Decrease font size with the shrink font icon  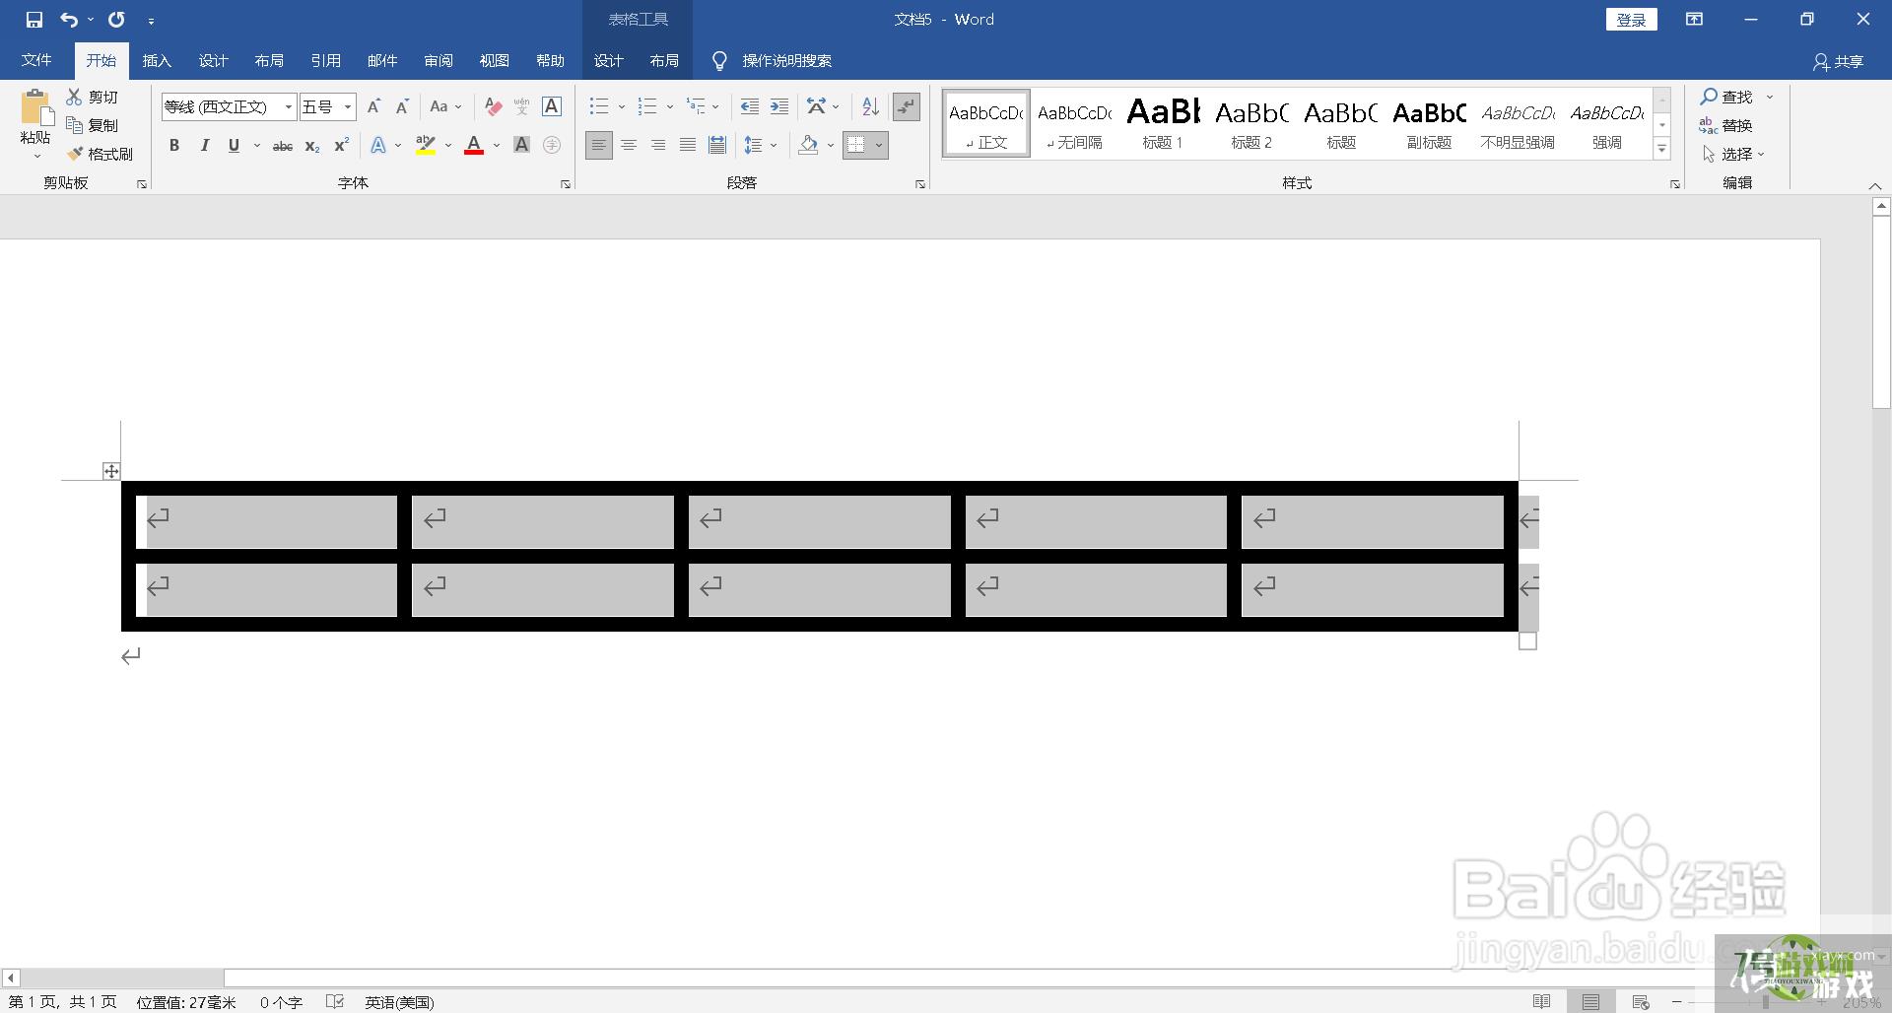pyautogui.click(x=402, y=106)
